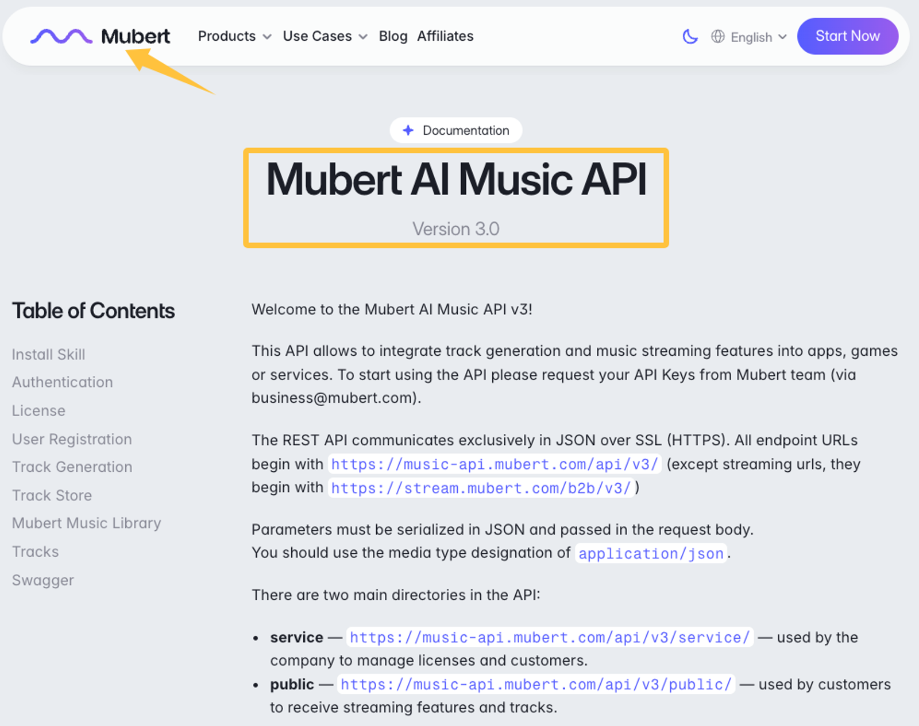Open the English language dropdown
The width and height of the screenshot is (919, 726).
click(x=758, y=37)
